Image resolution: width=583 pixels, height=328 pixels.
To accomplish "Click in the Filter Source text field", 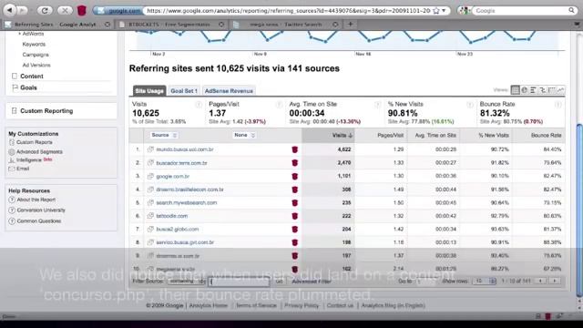I will tap(239, 282).
